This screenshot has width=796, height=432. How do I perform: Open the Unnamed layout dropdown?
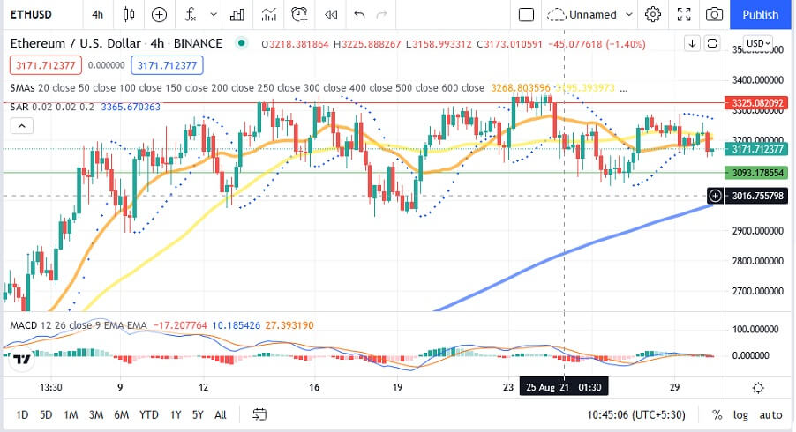pos(590,14)
